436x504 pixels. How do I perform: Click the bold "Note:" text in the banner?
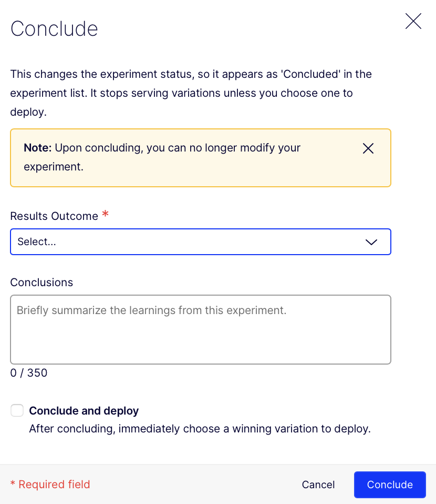pos(37,148)
